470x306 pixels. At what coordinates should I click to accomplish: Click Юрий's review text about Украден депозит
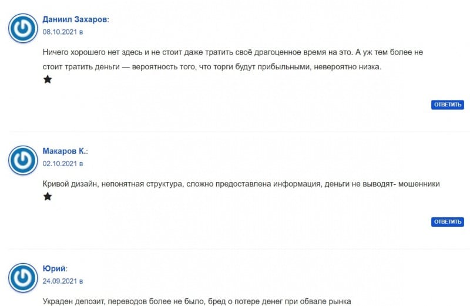pyautogui.click(x=197, y=301)
